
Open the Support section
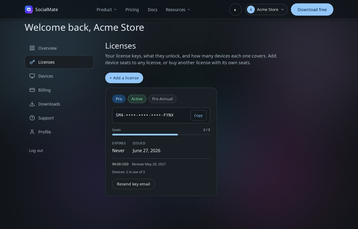(59, 118)
